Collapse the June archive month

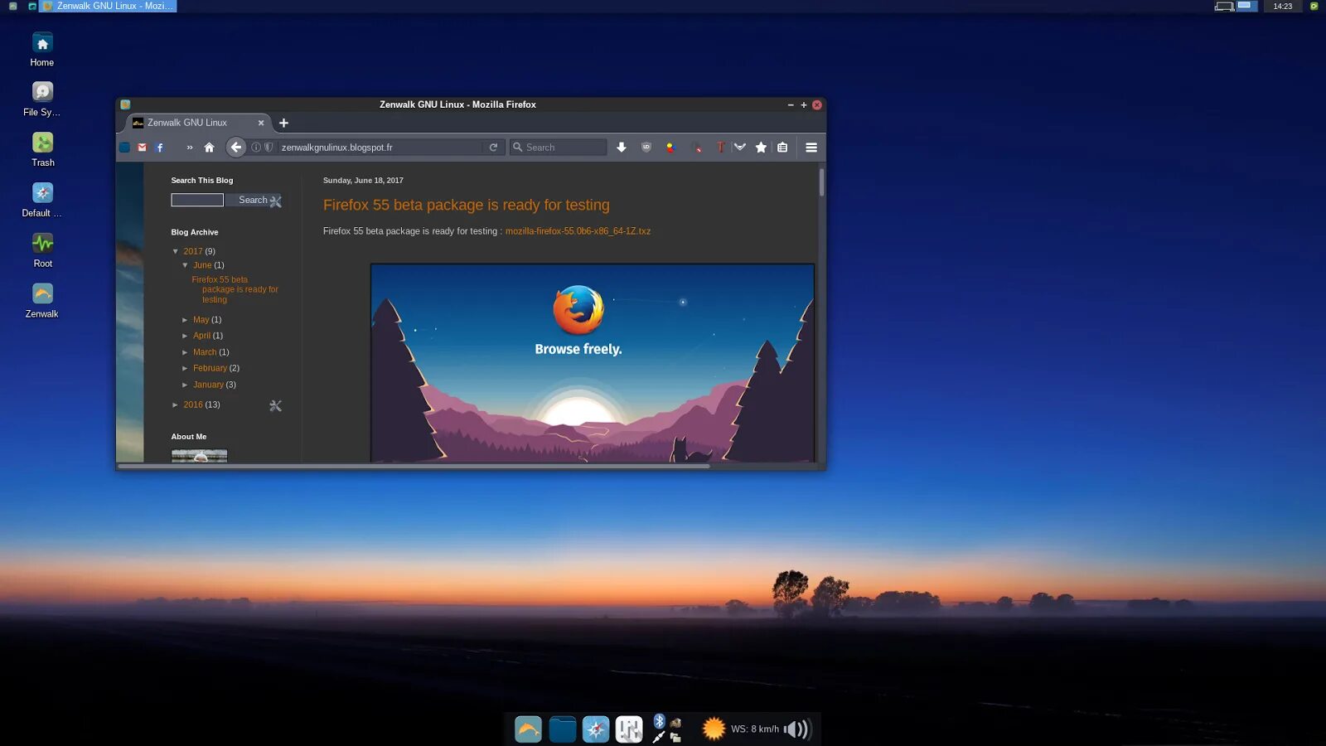[x=186, y=265]
